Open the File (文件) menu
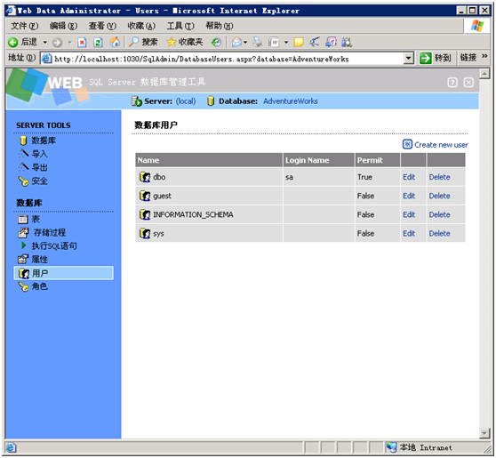This screenshot has width=496, height=458. pos(24,26)
